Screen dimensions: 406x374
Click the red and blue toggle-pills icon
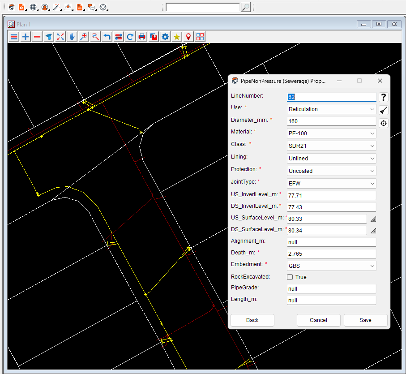[x=119, y=37]
